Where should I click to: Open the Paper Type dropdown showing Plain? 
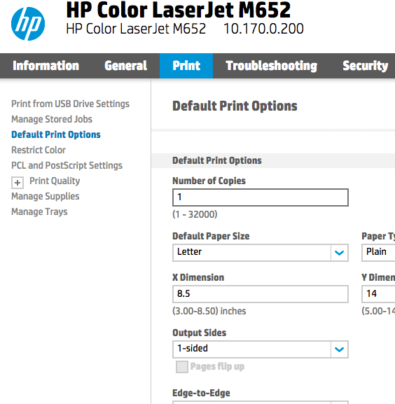[x=378, y=253]
